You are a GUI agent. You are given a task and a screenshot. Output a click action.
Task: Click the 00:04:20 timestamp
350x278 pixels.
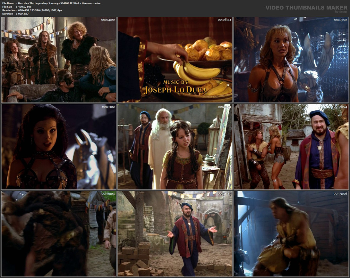point(108,20)
